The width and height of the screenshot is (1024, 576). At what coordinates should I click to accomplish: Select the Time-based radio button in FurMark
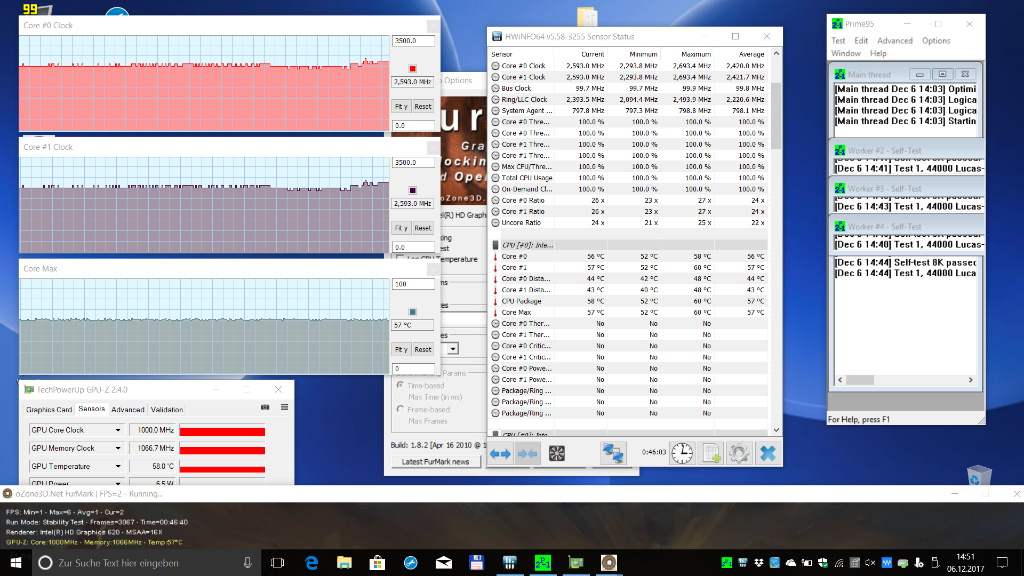click(x=401, y=385)
